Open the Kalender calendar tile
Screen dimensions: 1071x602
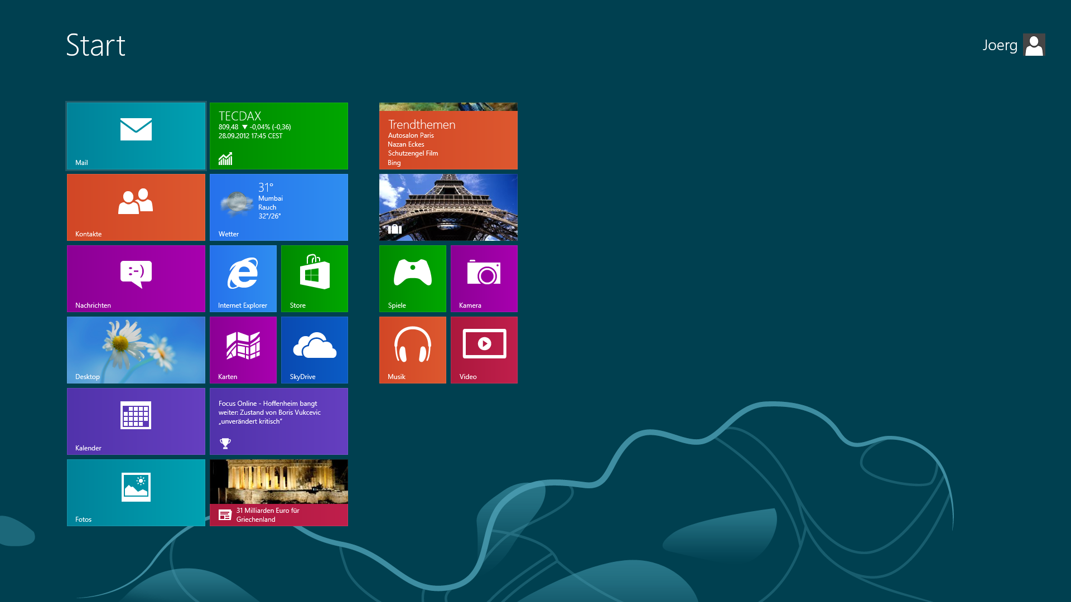136,421
